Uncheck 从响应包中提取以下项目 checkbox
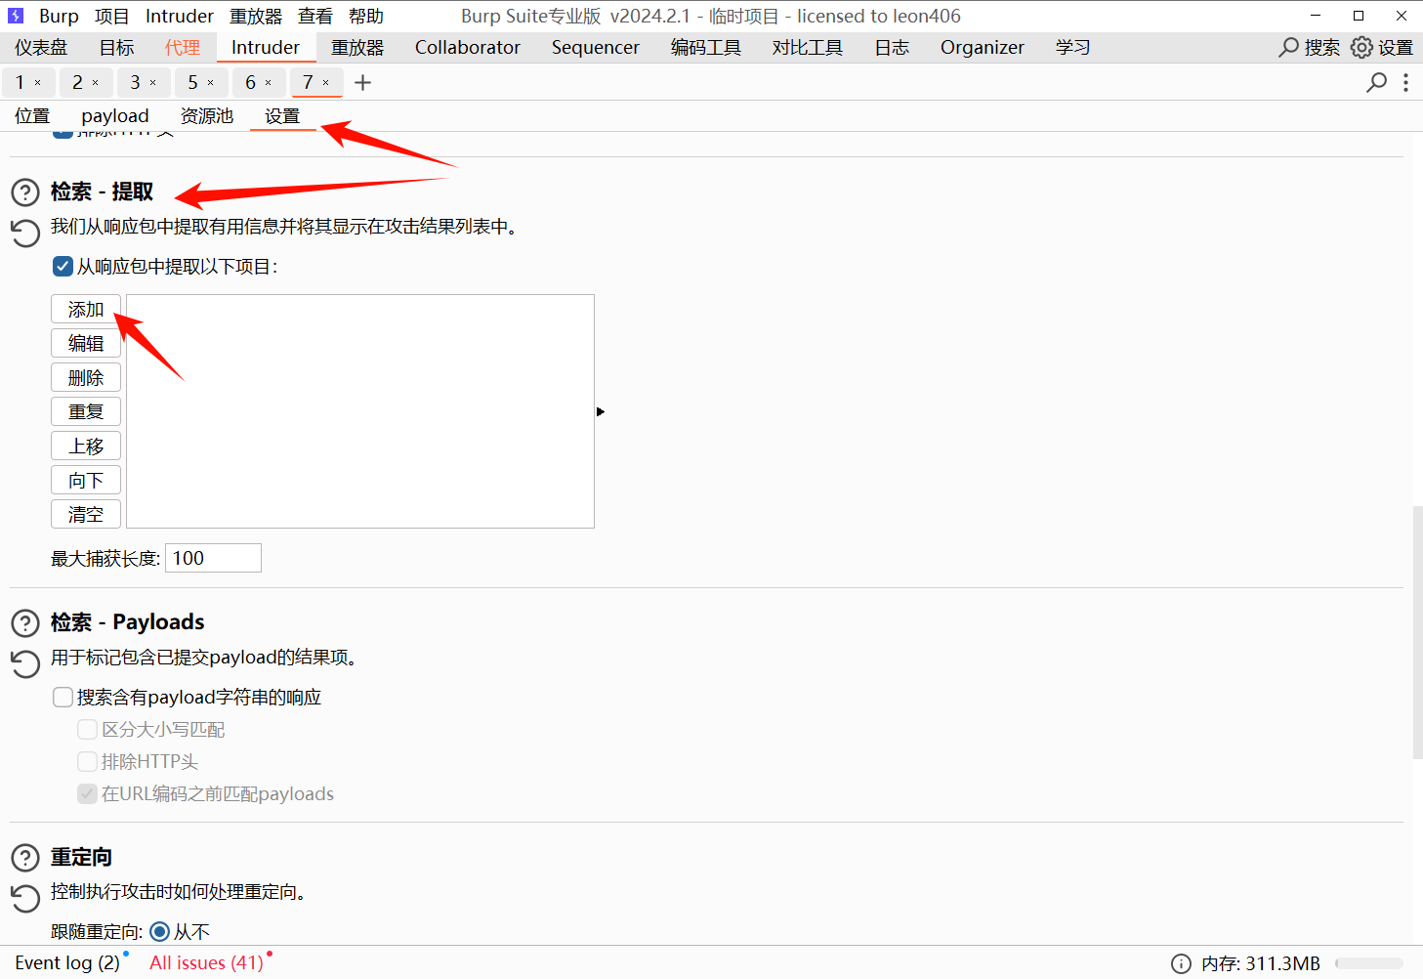 (63, 267)
